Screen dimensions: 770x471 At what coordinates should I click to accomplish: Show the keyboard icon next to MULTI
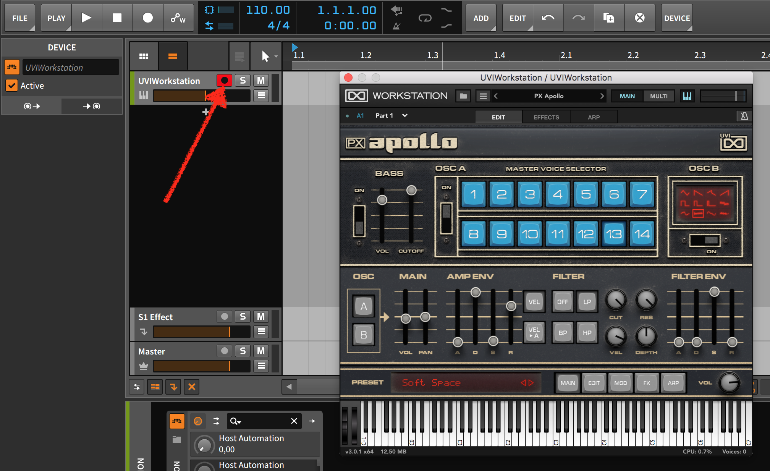(x=687, y=96)
